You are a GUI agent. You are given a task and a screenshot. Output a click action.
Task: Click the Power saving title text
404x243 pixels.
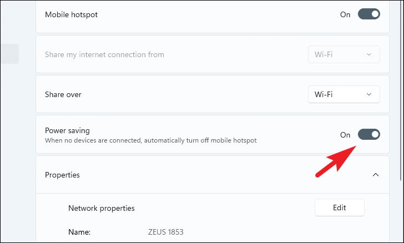pos(67,130)
